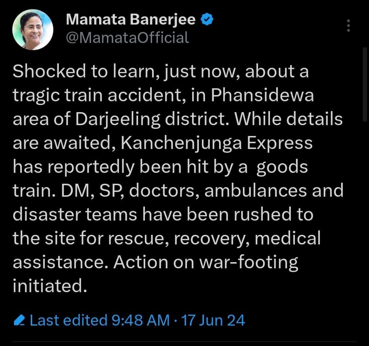Image resolution: width=369 pixels, height=346 pixels.
Task: Click the final word "initiated."
Action: coord(50,286)
